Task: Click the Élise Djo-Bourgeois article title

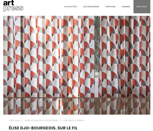Action: [43, 128]
